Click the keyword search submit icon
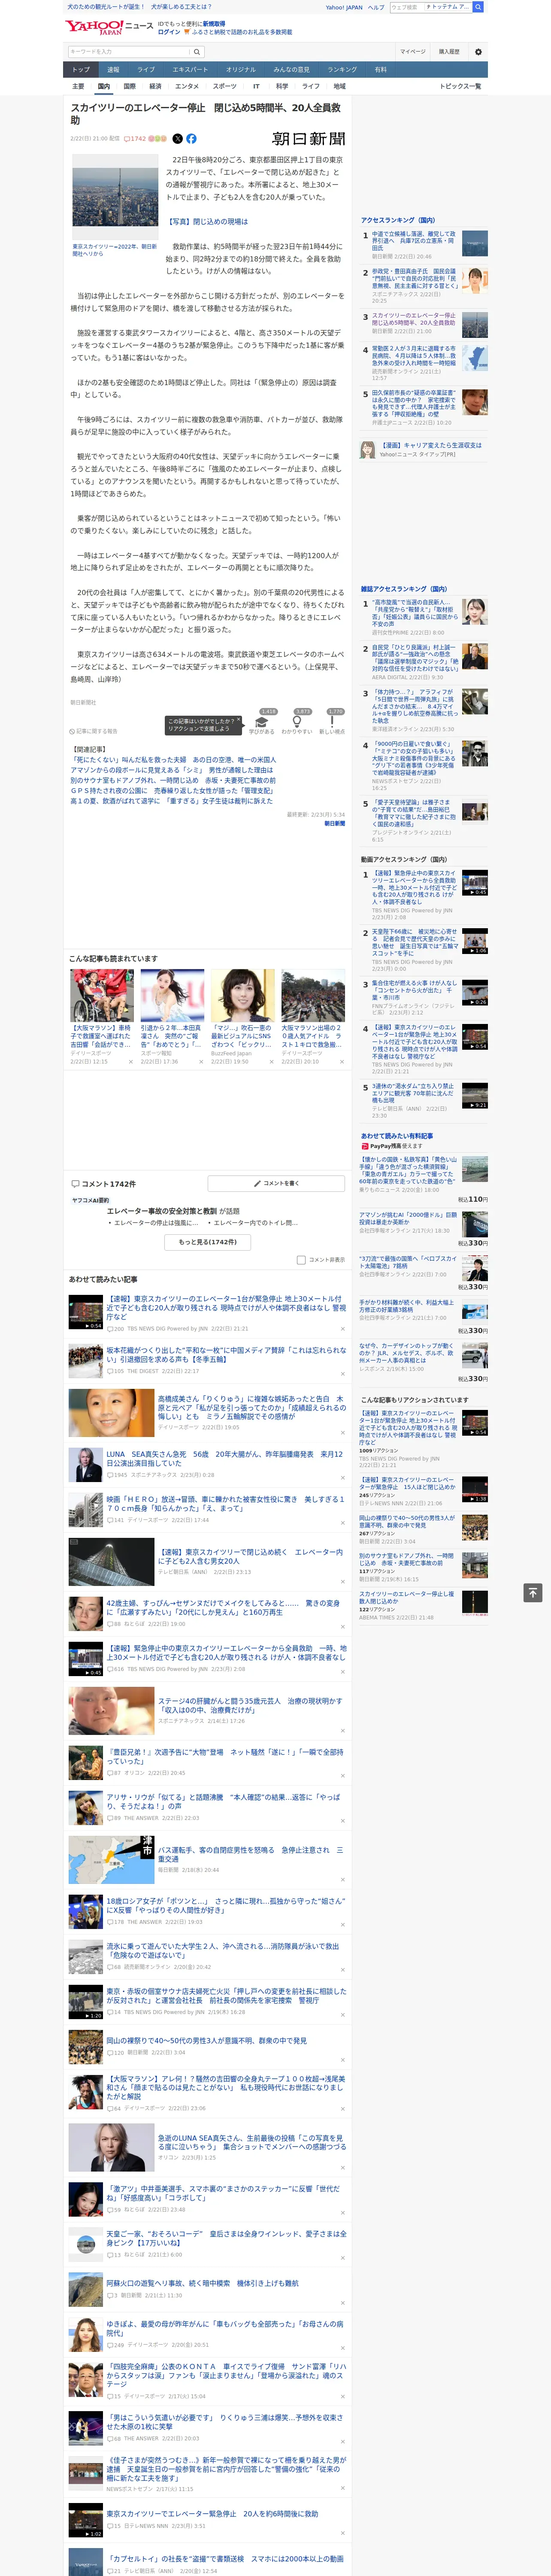 (197, 51)
